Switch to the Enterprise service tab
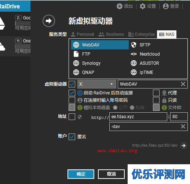 click(142, 34)
